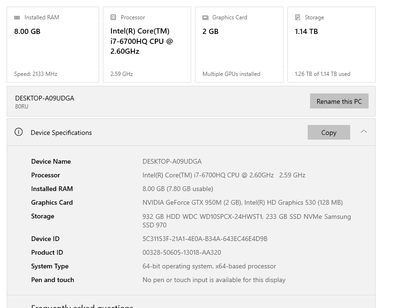
Task: Collapse the Device Specifications section chevron
Action: coord(364,132)
